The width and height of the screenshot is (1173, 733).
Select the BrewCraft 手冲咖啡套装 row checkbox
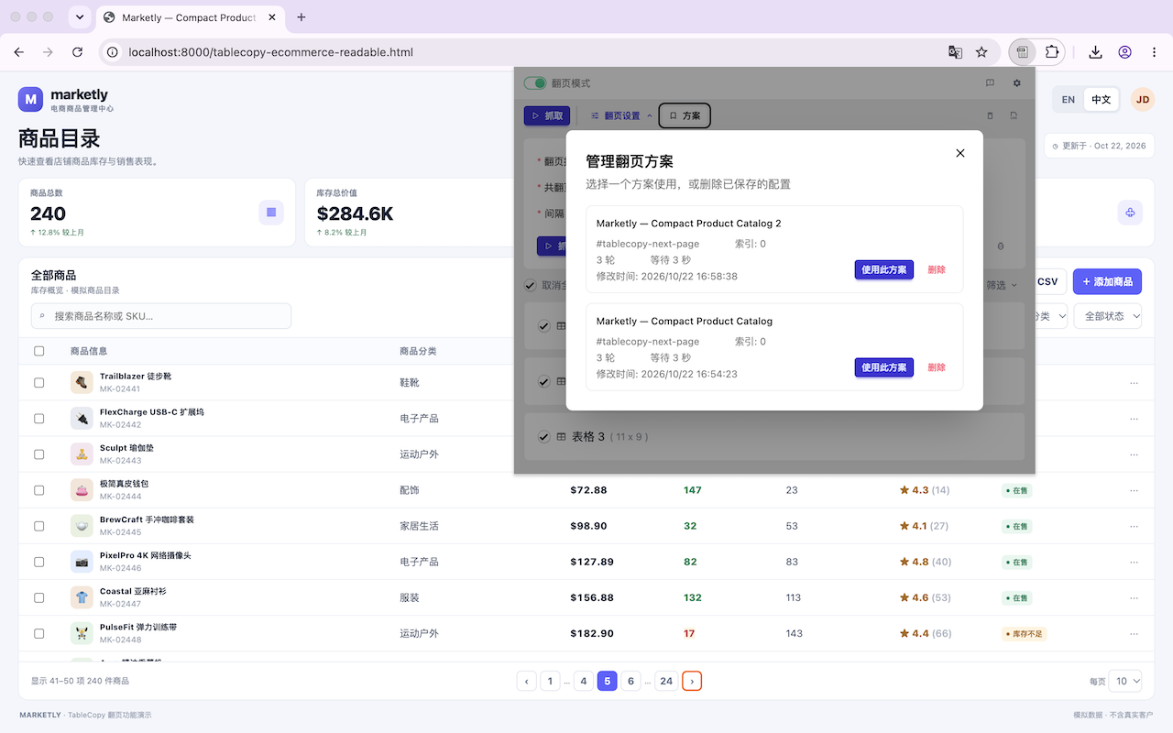pos(38,526)
